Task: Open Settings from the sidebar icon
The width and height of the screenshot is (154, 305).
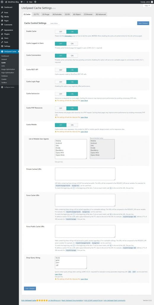Action: coord(2,46)
